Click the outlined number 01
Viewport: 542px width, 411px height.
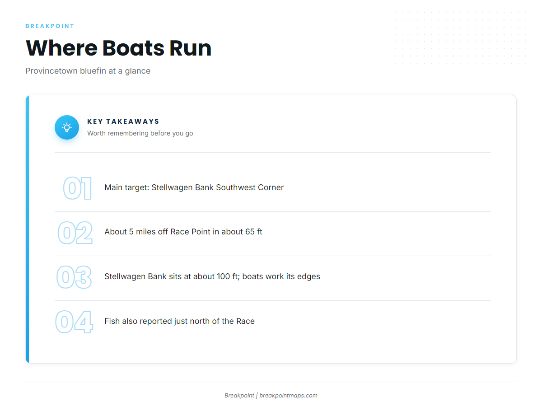(77, 188)
